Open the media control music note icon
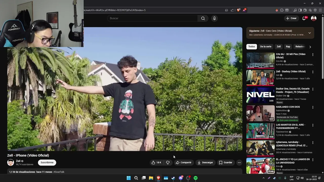 (295, 10)
